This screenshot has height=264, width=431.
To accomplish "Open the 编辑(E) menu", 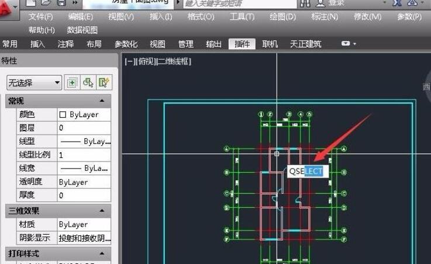I will (x=81, y=17).
